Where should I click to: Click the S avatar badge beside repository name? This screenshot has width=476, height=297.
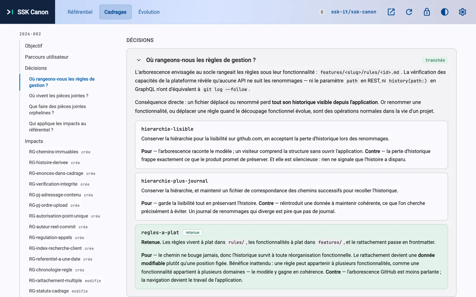[x=322, y=12]
